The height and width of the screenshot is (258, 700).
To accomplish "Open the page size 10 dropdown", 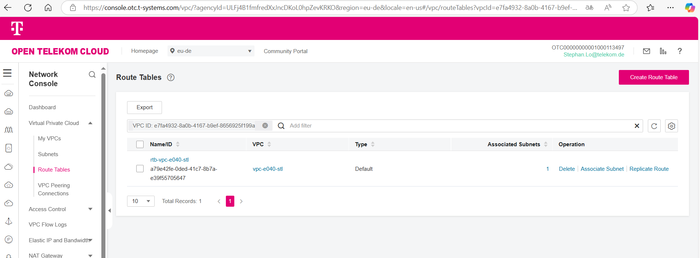I will pyautogui.click(x=141, y=201).
